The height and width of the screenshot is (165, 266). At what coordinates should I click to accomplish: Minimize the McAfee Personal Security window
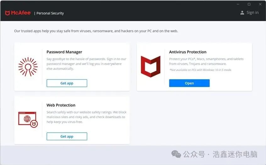(238, 4)
